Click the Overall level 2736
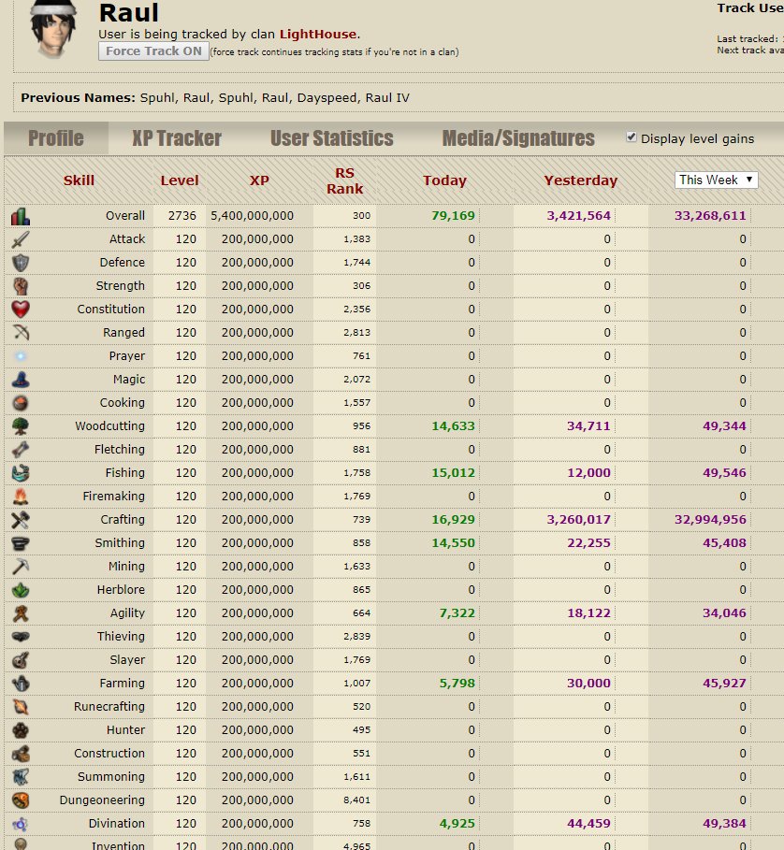 pos(182,216)
